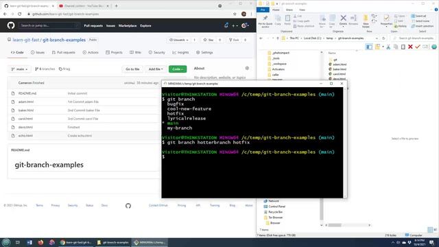The width and height of the screenshot is (439, 247).
Task: Open the Unwatch dropdown
Action: (179, 40)
